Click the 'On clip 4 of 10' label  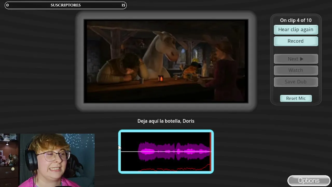point(296,20)
